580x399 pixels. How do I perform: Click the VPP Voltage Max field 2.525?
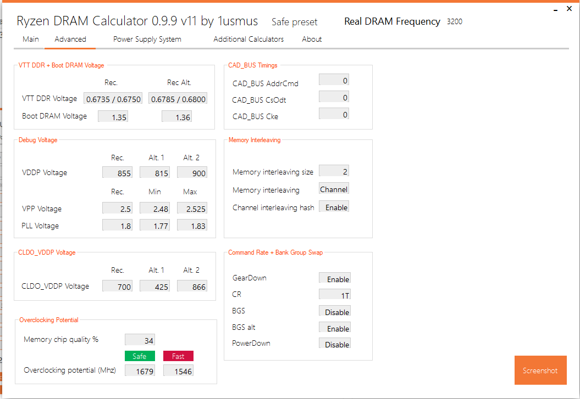(192, 209)
